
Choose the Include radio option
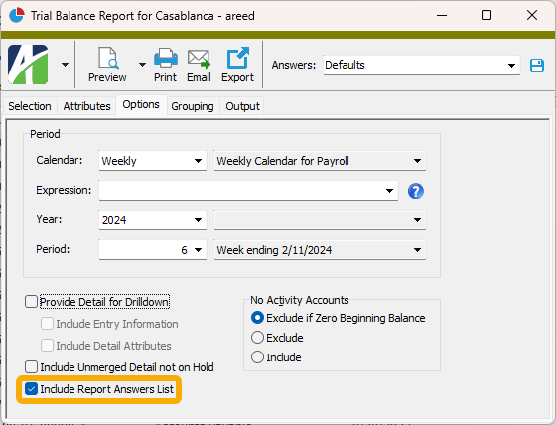coord(257,357)
